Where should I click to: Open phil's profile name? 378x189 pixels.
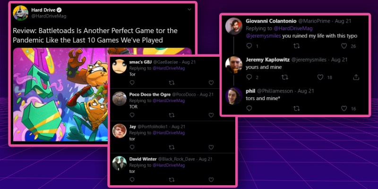250,91
